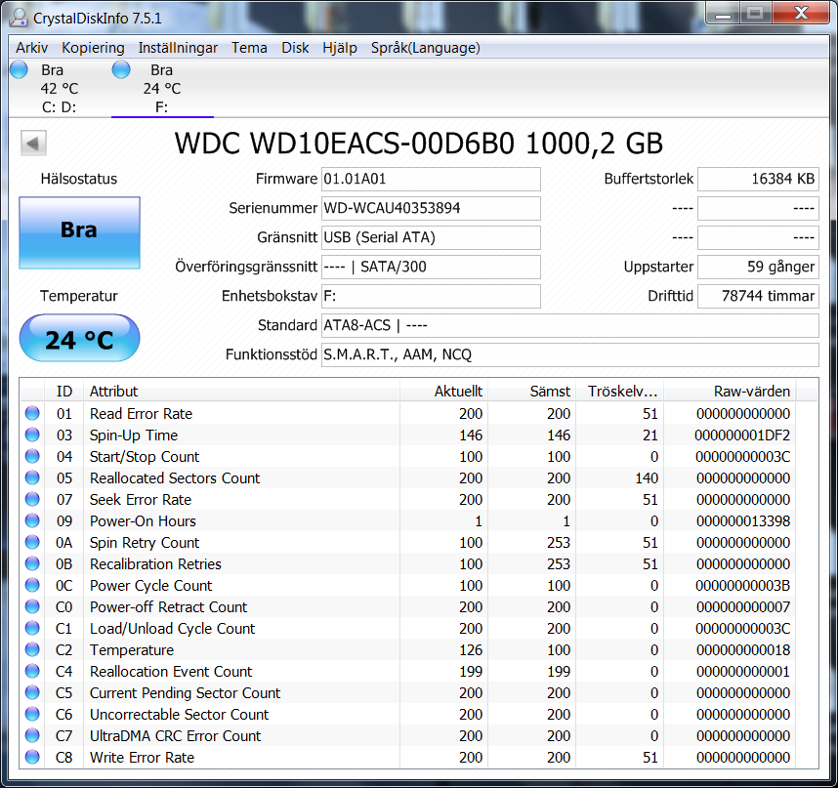
Task: Click the Attribut column header
Action: click(241, 391)
